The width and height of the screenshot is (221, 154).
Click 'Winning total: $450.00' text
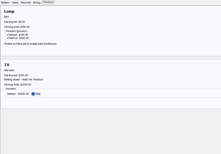tap(17, 27)
